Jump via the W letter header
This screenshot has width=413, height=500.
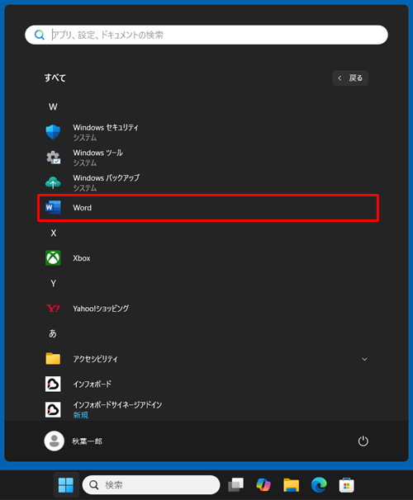click(x=53, y=106)
